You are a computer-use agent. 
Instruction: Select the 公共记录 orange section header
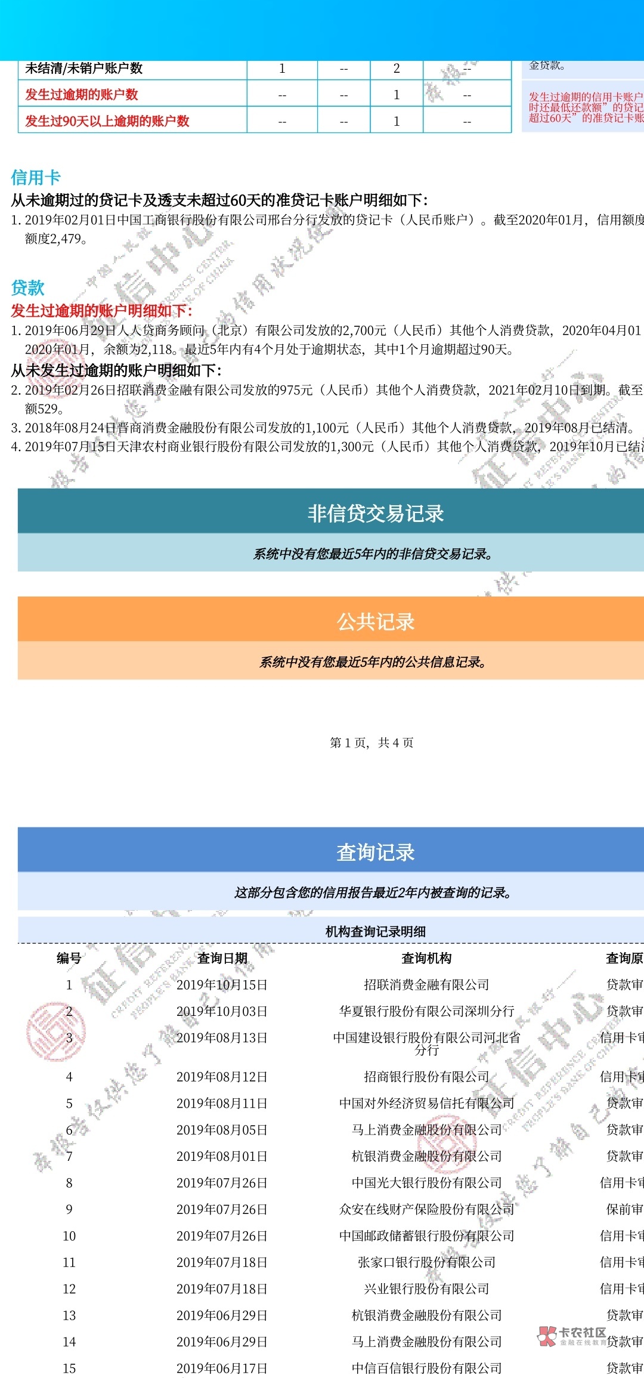coord(376,622)
